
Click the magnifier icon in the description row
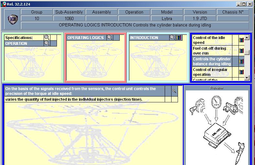coord(174,91)
